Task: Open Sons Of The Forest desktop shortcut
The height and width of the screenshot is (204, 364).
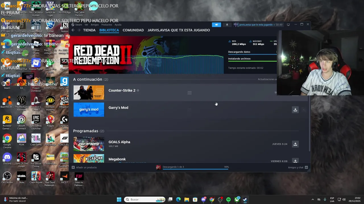Action: [21, 160]
